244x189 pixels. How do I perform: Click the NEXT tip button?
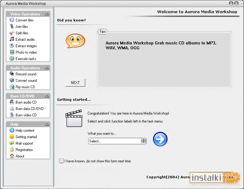(75, 82)
